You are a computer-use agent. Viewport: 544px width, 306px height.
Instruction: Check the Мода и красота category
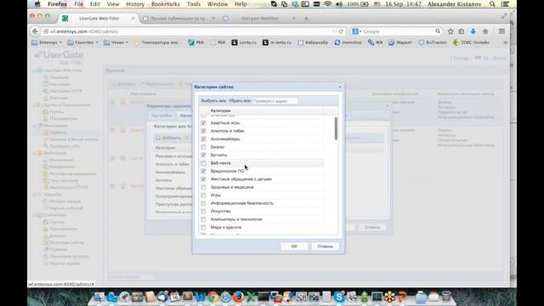click(203, 227)
